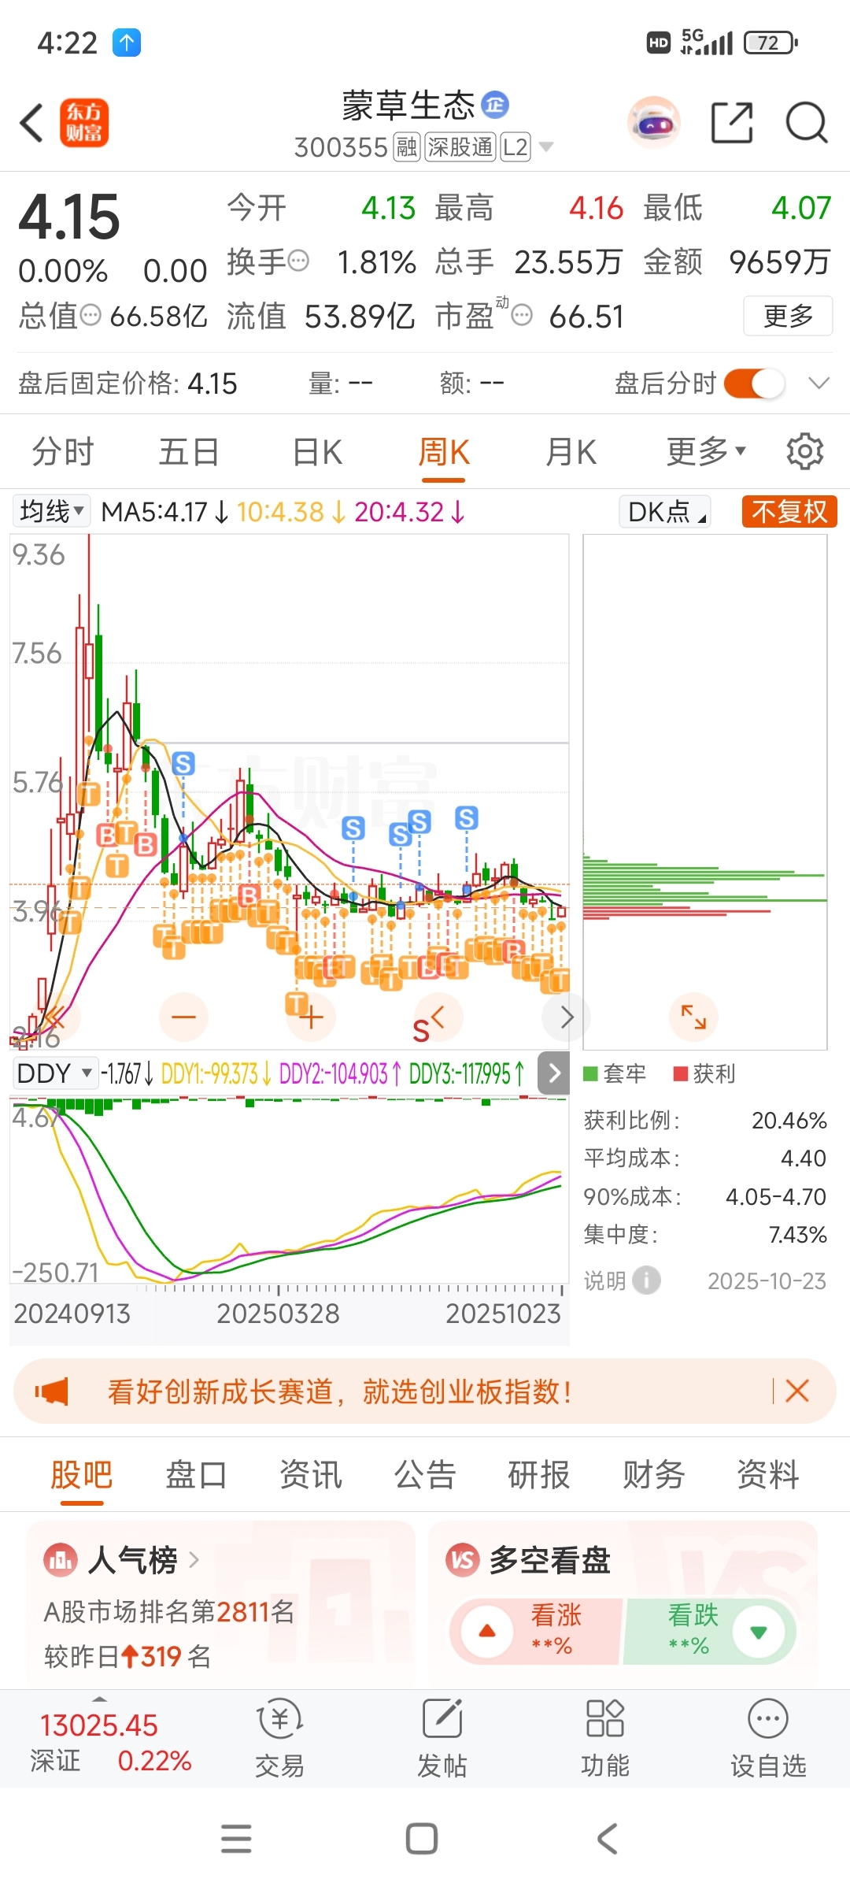Open the 资讯 tab
The image size is (850, 1890).
coord(311,1474)
